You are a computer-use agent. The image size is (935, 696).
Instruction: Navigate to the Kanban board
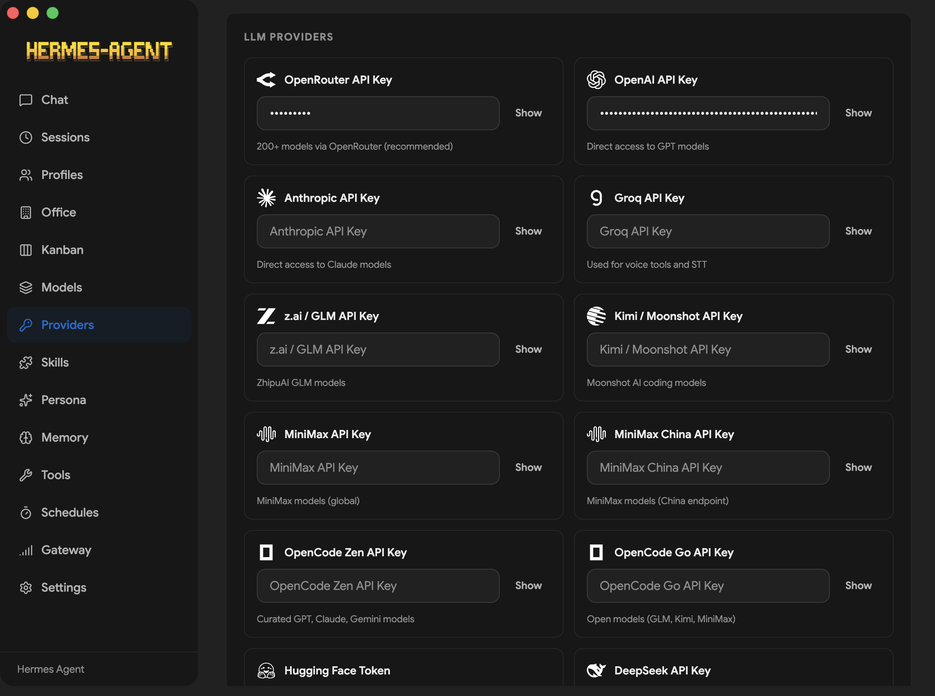[x=99, y=250]
